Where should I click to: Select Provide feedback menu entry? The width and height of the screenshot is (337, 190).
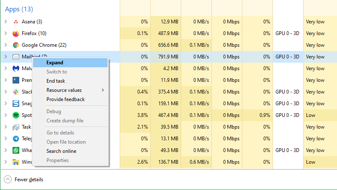pos(65,99)
